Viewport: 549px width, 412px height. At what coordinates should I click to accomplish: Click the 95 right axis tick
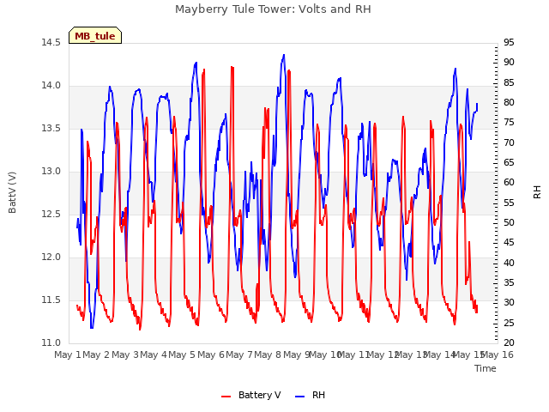tap(509, 42)
